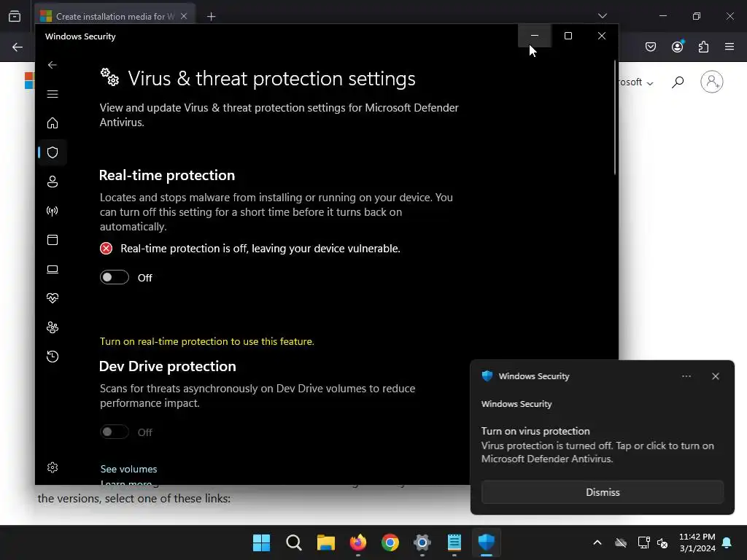
Task: Open a new browser tab
Action: coord(211,17)
